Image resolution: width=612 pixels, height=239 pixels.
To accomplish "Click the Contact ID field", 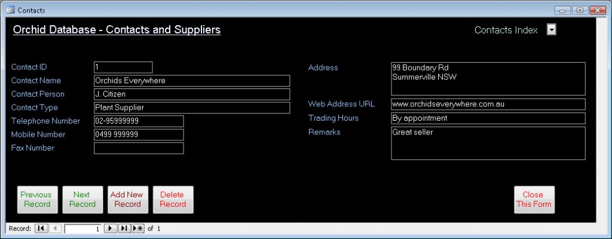I will [x=123, y=67].
